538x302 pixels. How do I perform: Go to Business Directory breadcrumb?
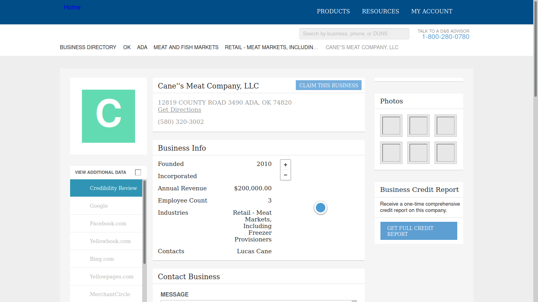point(88,47)
